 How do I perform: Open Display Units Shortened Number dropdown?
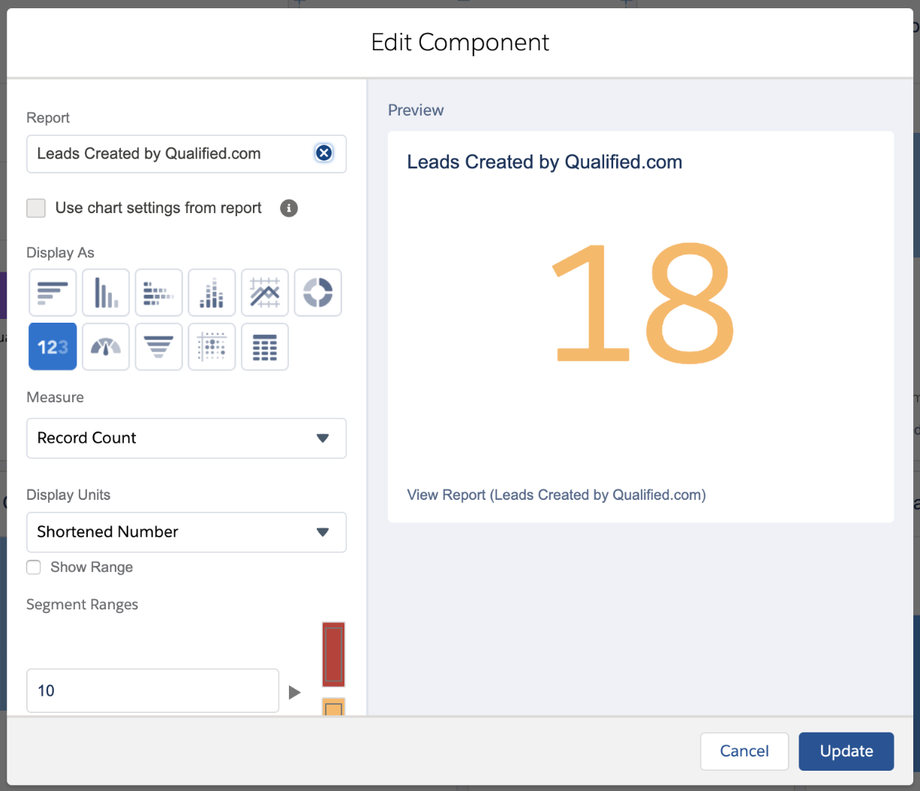click(186, 532)
